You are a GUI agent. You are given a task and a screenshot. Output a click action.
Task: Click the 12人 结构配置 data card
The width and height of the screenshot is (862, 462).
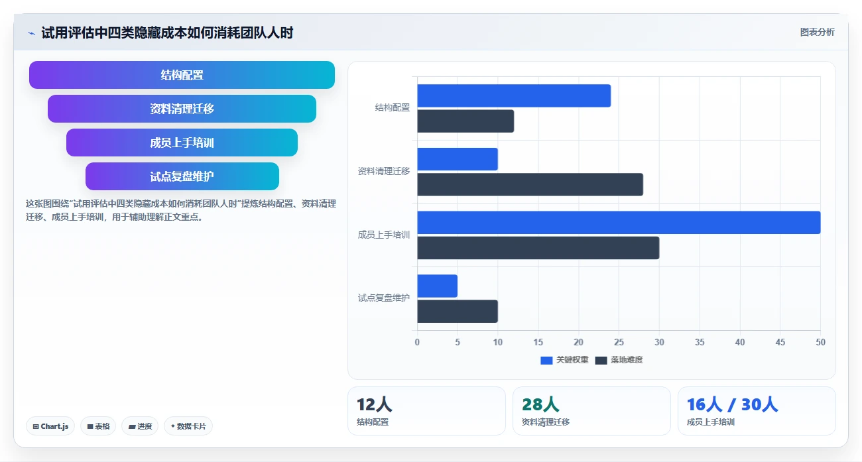[x=426, y=411]
